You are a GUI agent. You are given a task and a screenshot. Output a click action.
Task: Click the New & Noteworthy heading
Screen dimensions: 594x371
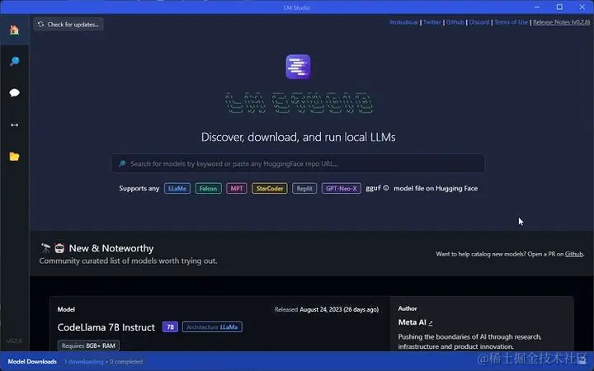coord(111,248)
